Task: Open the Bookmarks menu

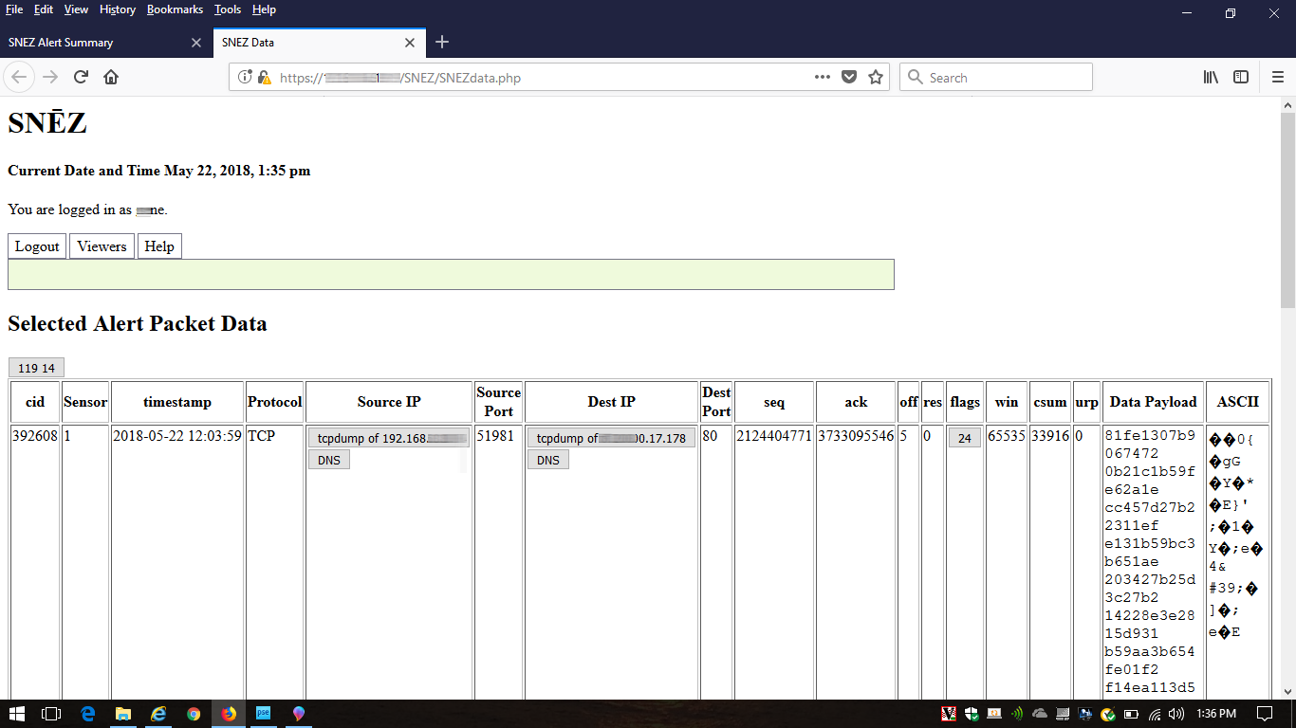Action: tap(175, 9)
